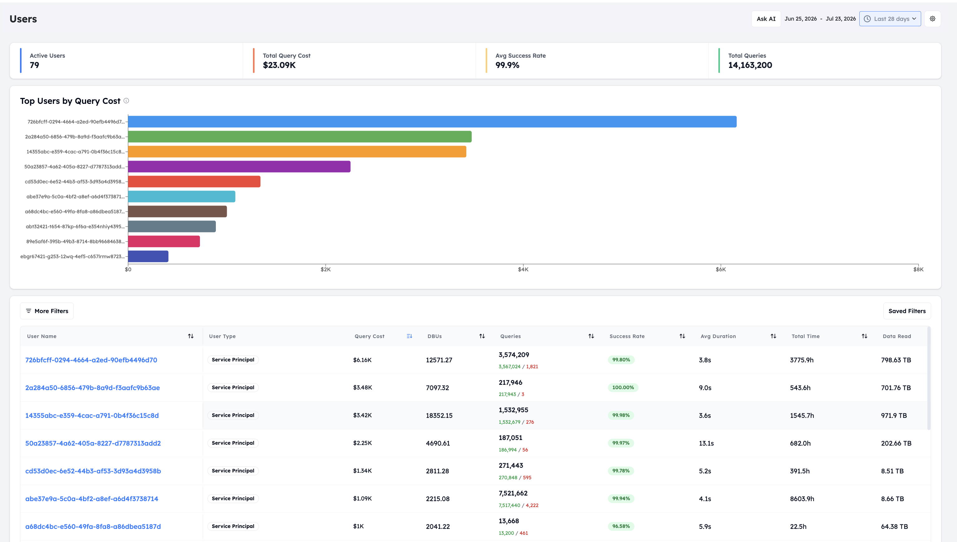Viewport: 957px width, 542px height.
Task: Click the 271,443 queries count
Action: coord(511,466)
